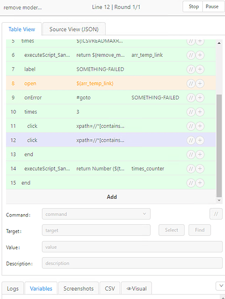This screenshot has height=299, width=225.
Task: Add command below row 6 via plus icon
Action: (200, 55)
